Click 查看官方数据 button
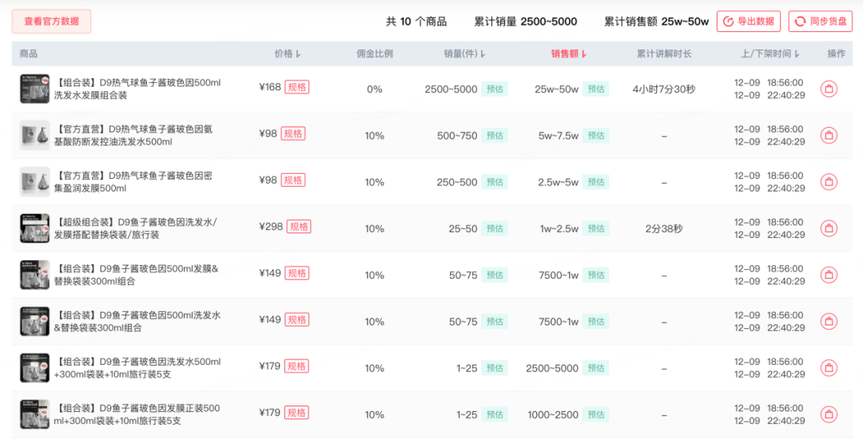The image size is (863, 443). coord(51,22)
